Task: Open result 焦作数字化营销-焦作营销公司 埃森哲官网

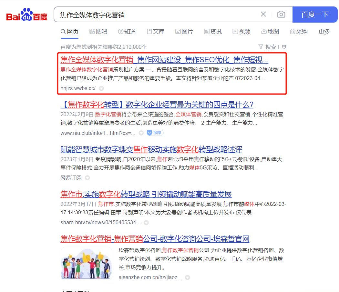Action: coord(155,239)
